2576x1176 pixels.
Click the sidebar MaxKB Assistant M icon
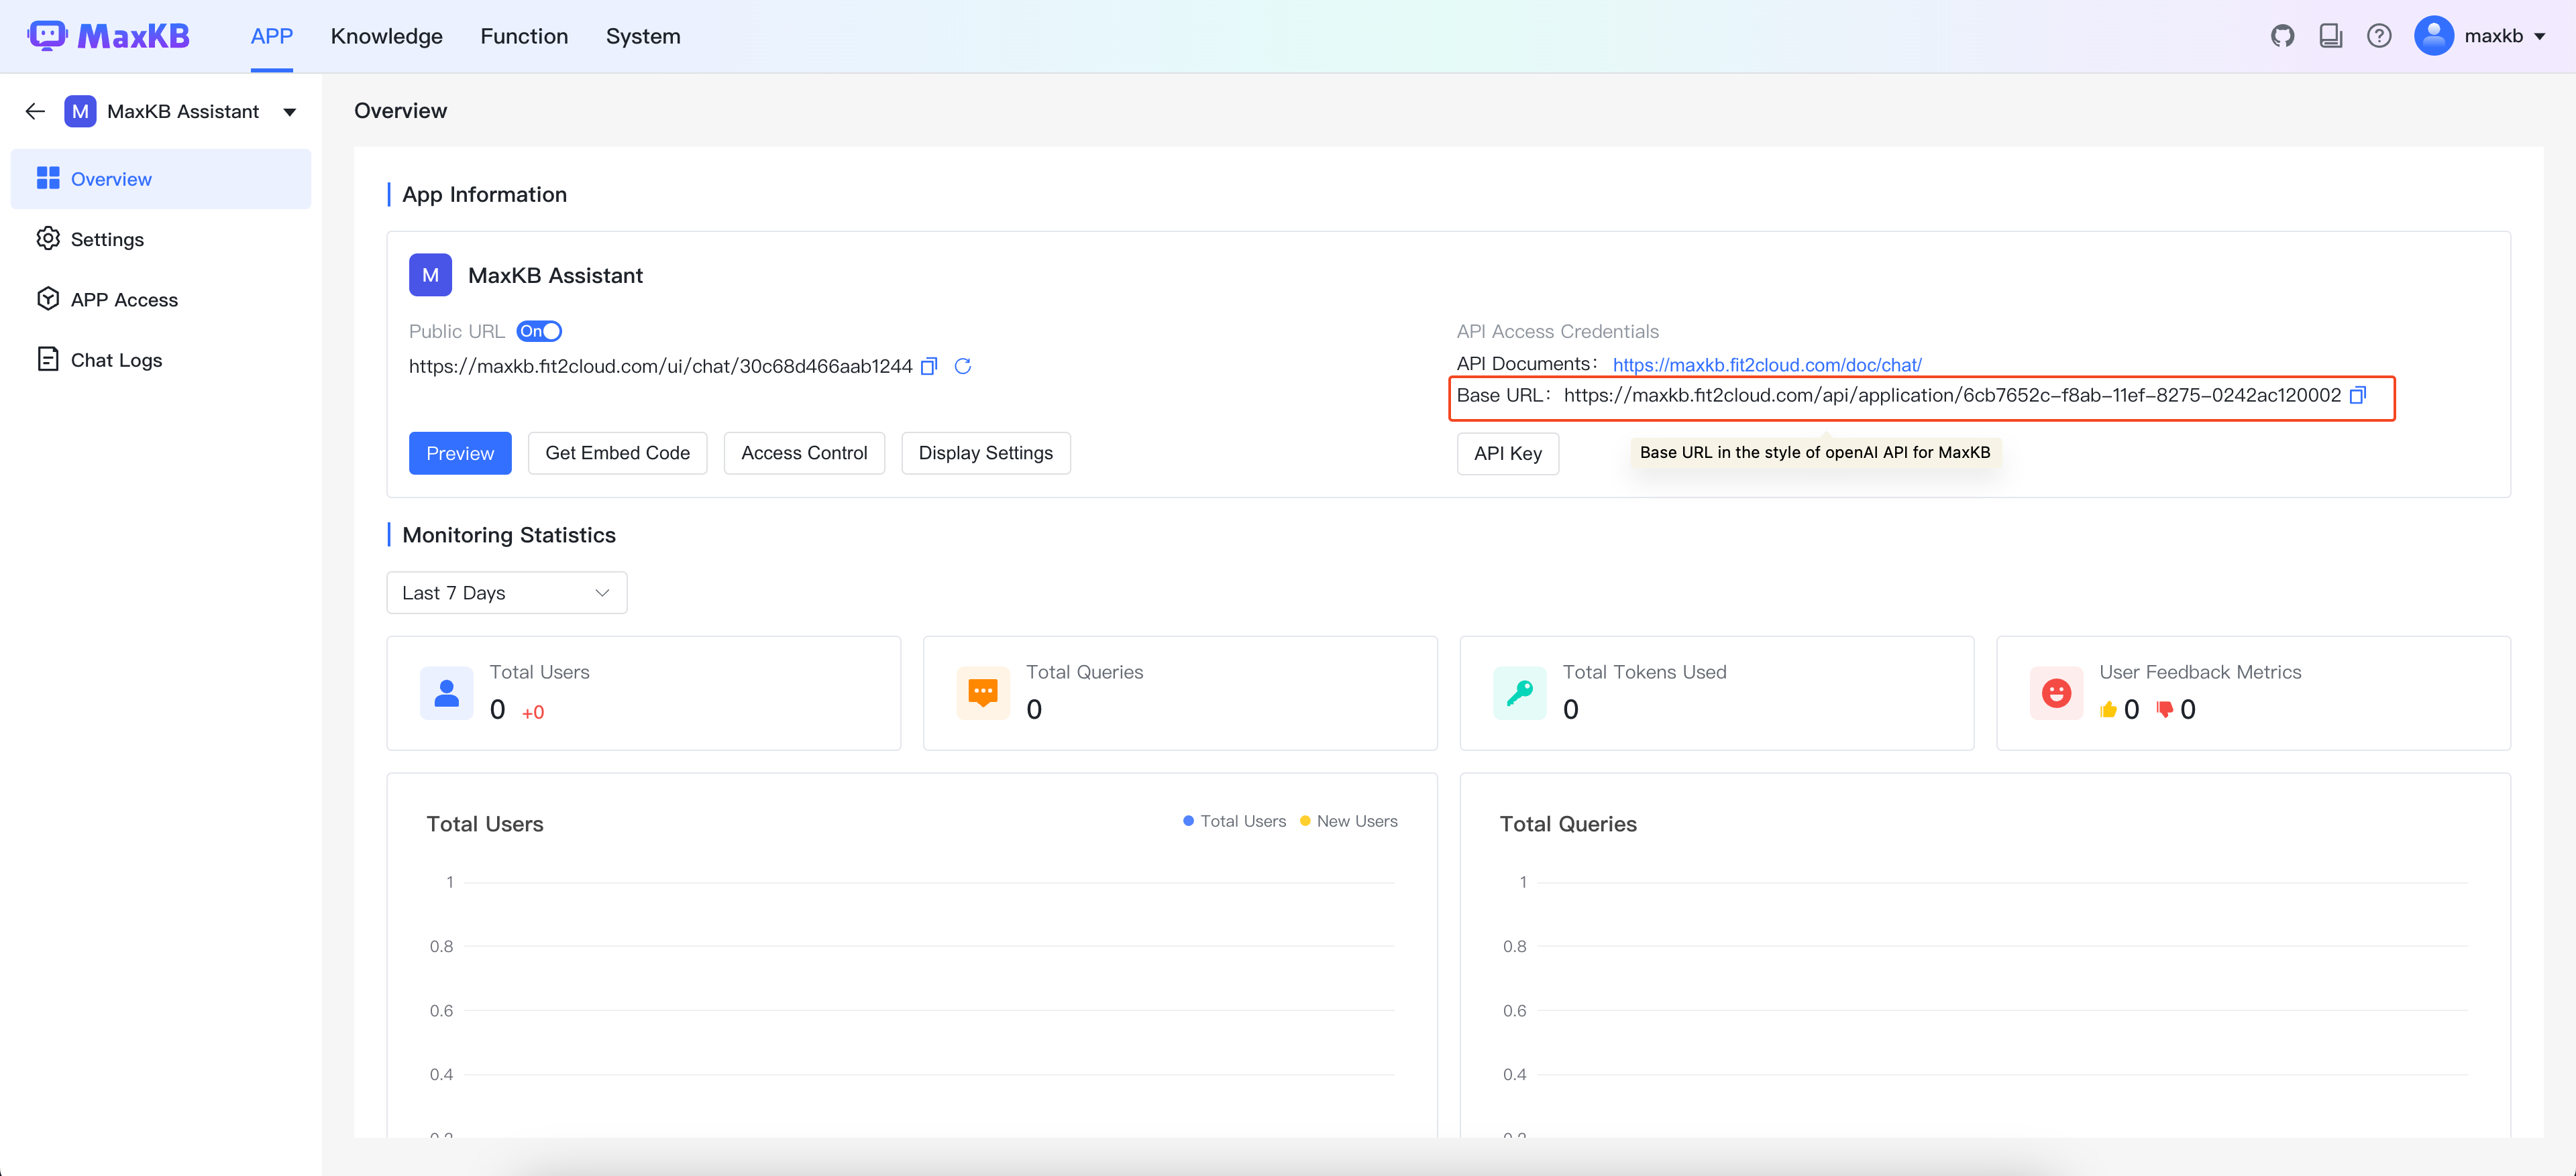pyautogui.click(x=80, y=111)
